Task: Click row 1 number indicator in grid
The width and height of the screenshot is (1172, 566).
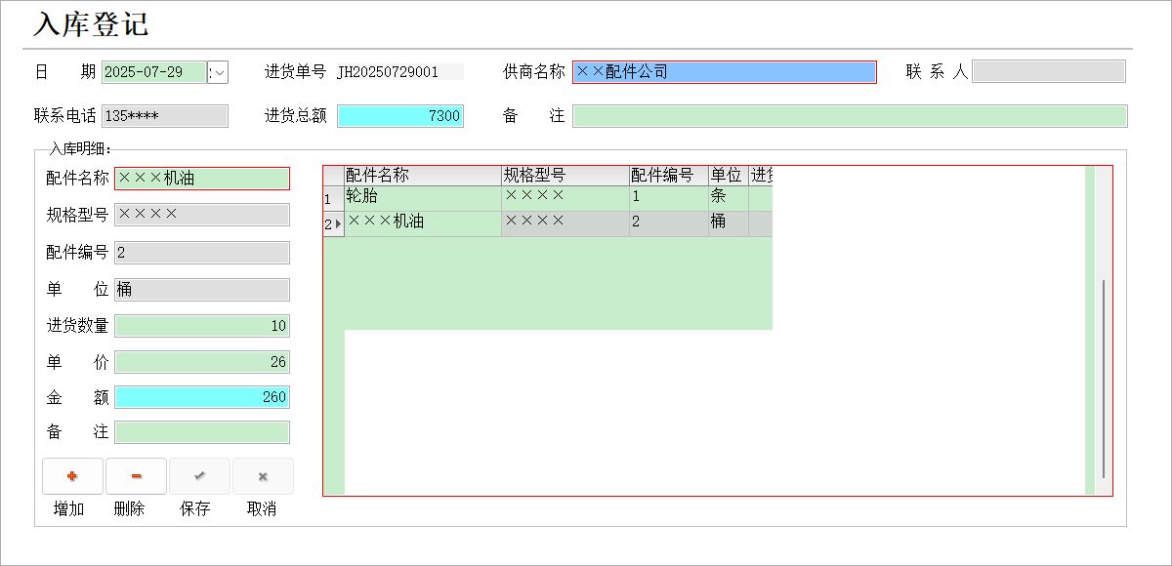Action: (333, 198)
